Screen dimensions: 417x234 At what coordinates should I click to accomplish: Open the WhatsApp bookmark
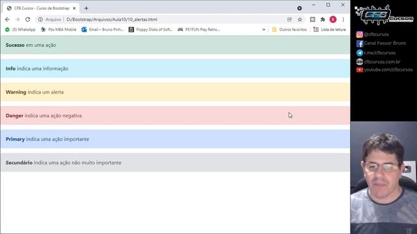[20, 29]
